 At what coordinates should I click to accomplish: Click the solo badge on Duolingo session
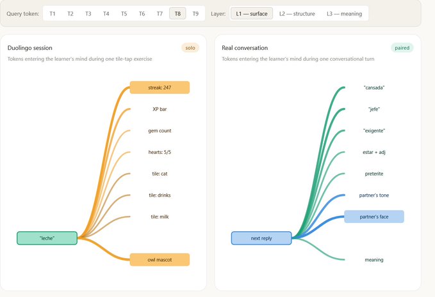[x=190, y=48]
